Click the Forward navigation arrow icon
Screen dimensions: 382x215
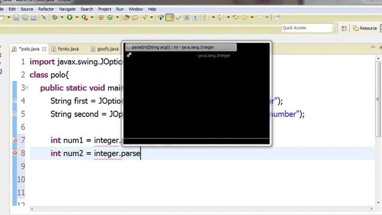click(x=260, y=17)
